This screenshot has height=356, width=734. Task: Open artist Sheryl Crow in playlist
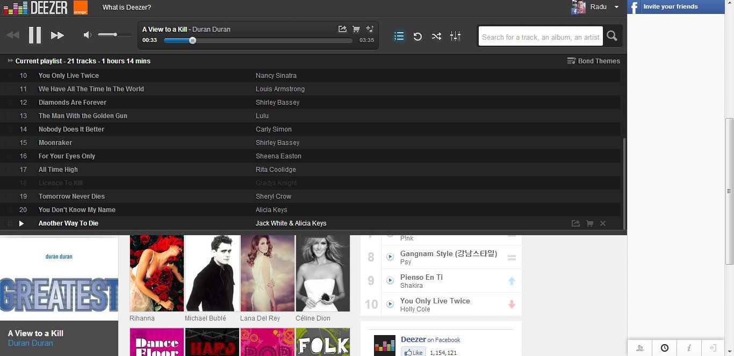click(x=274, y=197)
